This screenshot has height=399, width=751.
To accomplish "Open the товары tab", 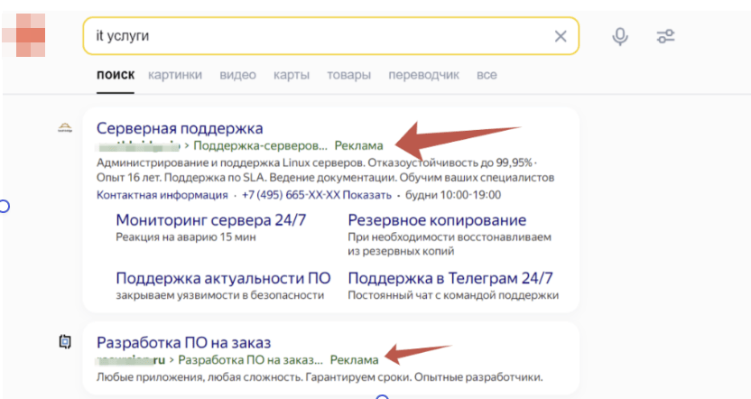I will [x=348, y=75].
